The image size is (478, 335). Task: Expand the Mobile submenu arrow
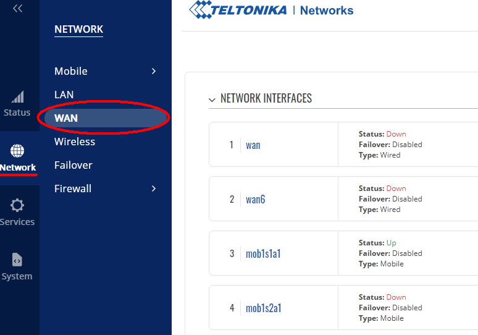click(x=154, y=71)
